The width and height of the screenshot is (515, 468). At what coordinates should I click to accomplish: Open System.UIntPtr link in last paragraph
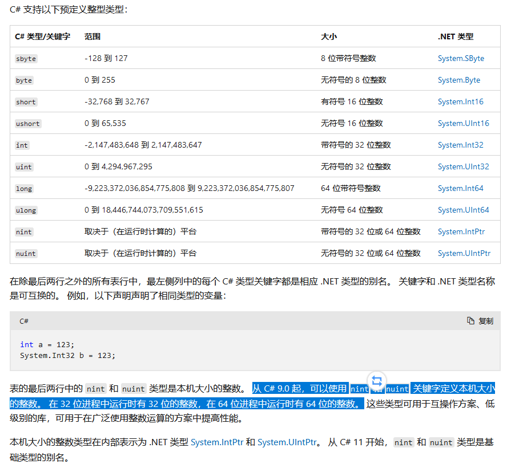[x=287, y=442]
